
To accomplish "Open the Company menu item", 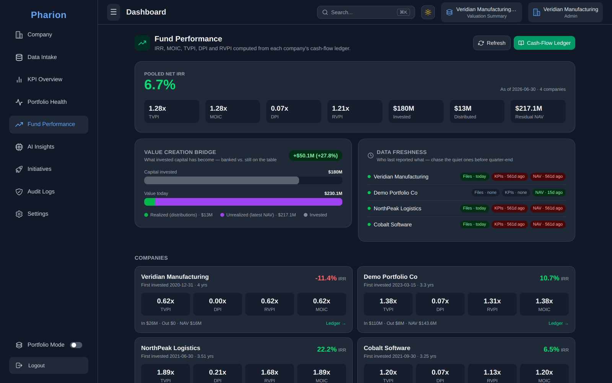I will click(x=49, y=35).
